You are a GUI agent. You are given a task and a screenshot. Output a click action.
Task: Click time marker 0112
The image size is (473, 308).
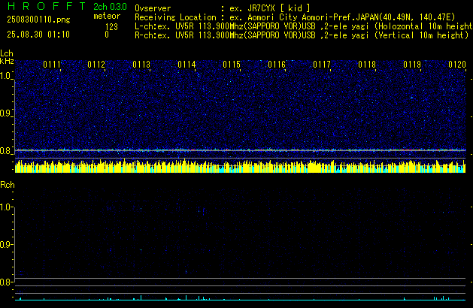(x=96, y=65)
